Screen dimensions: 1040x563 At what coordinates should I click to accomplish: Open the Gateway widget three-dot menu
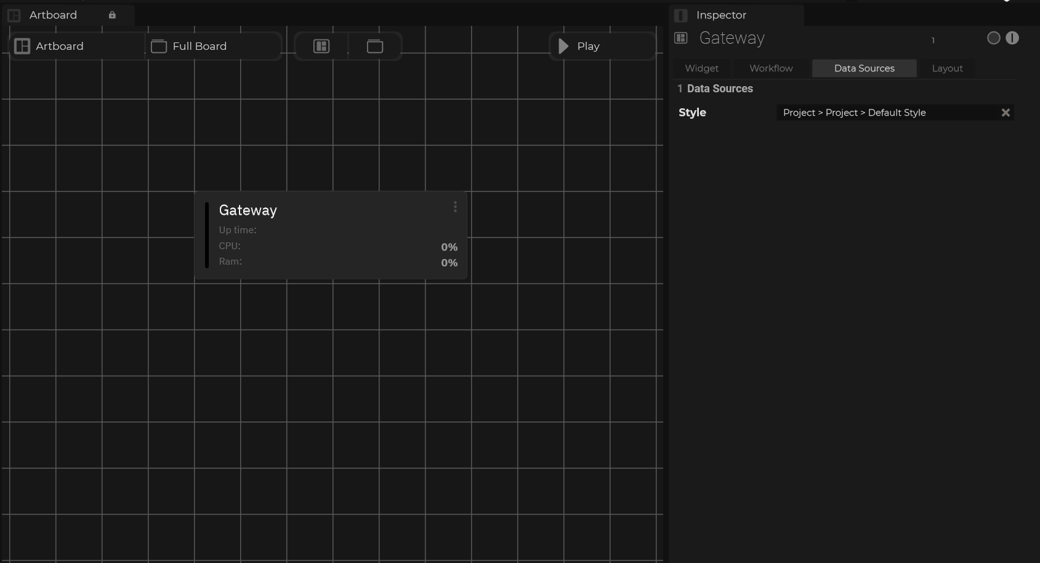click(455, 207)
